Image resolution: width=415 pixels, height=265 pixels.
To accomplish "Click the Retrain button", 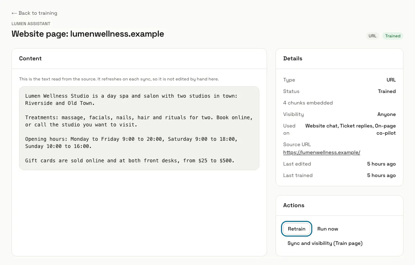I will 296,229.
